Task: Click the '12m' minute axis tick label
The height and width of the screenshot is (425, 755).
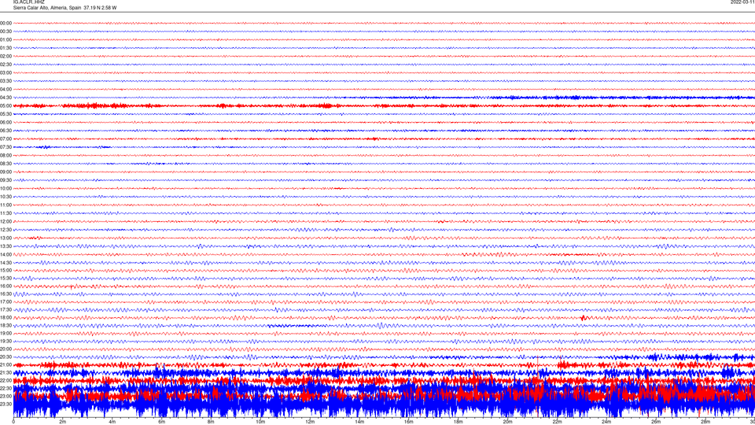Action: (x=310, y=422)
